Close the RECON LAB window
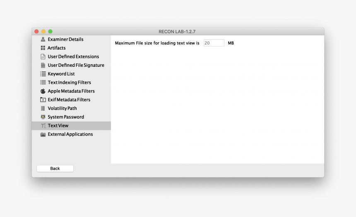This screenshot has width=356, height=217. coord(36,32)
